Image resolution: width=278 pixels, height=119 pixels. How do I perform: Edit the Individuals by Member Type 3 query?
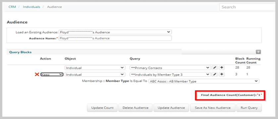pyautogui.click(x=214, y=74)
